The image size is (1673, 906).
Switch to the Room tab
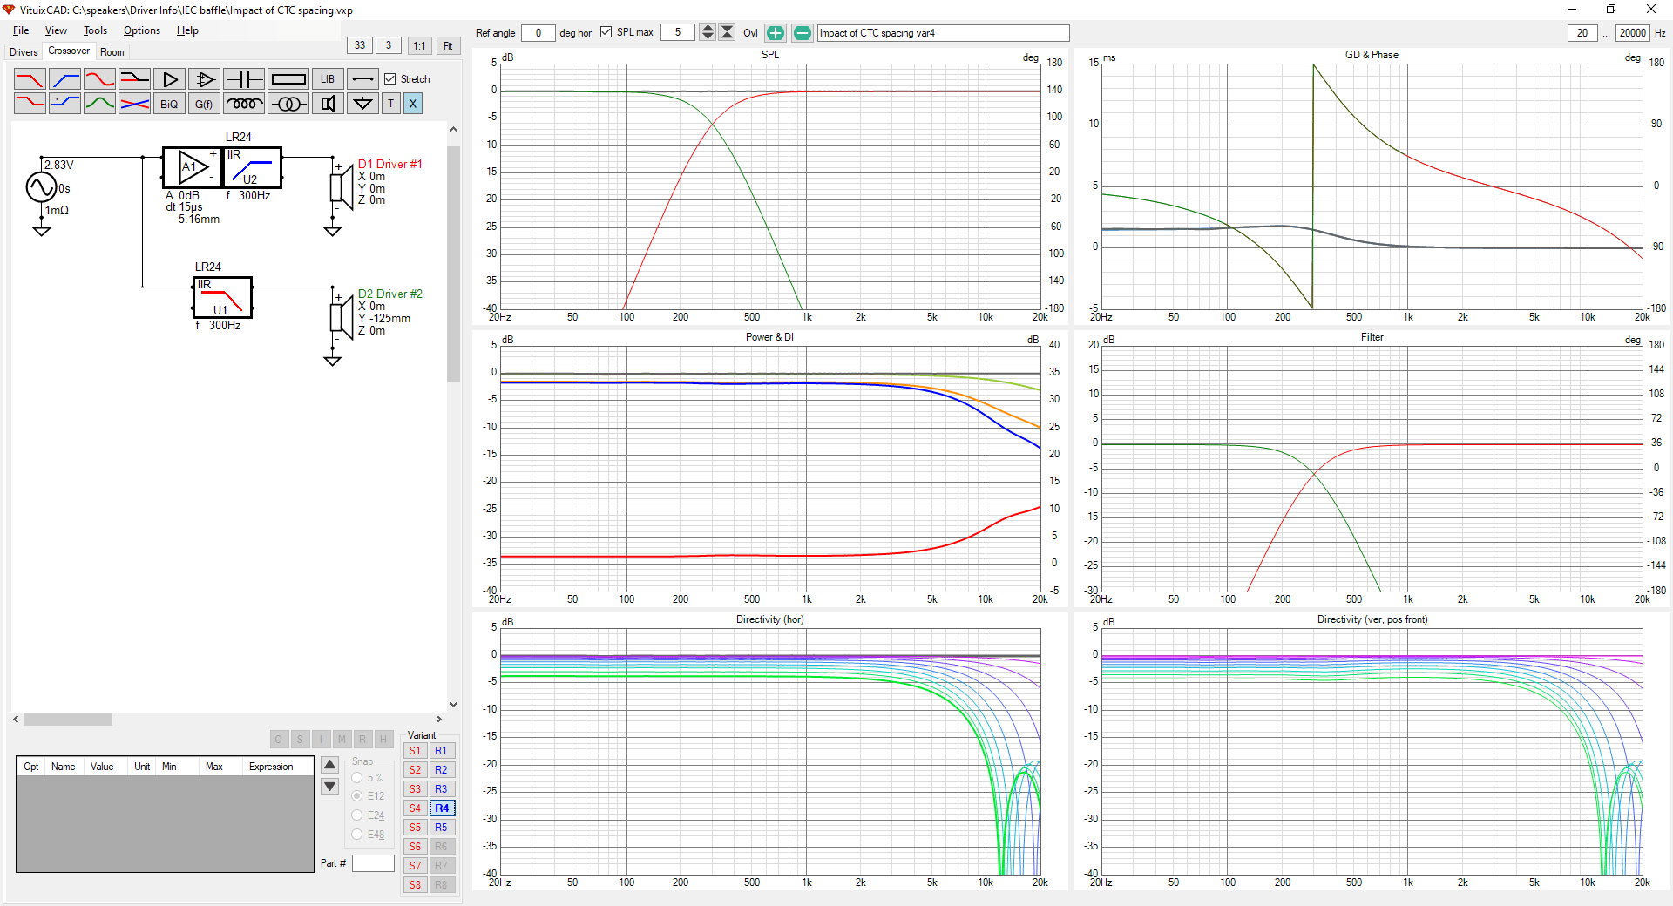112,52
